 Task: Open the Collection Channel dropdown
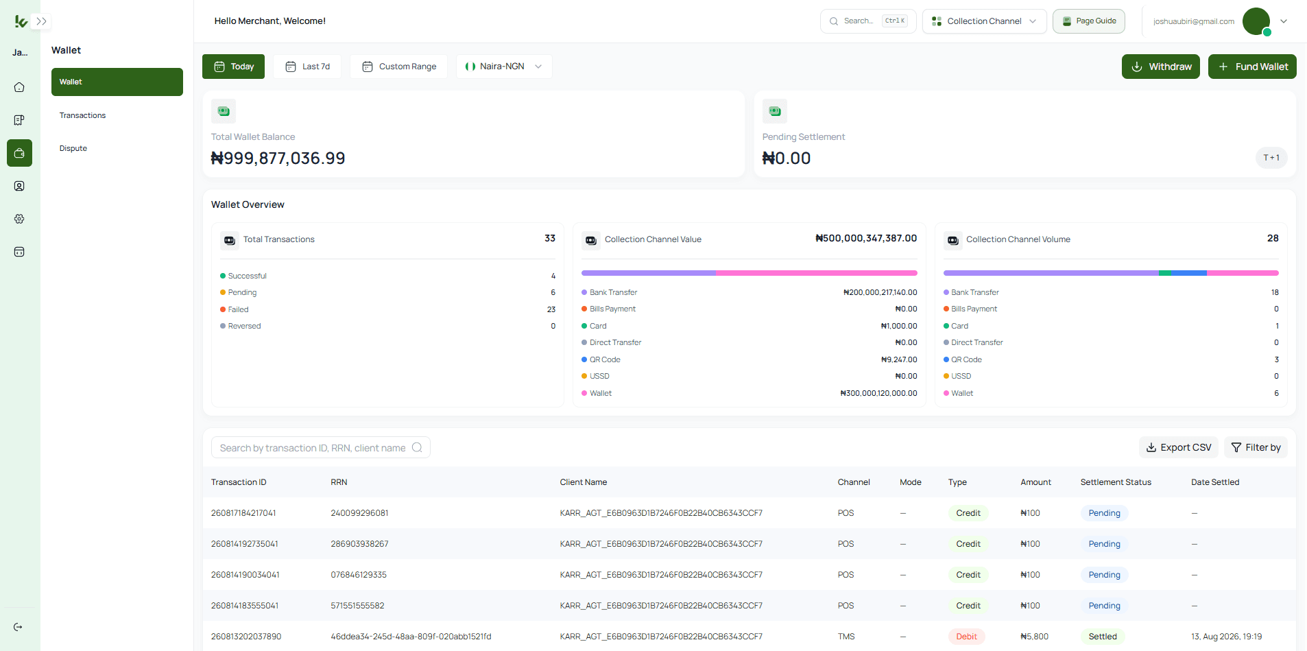pos(984,21)
